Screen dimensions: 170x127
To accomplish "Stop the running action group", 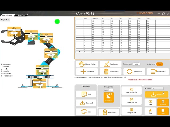I will [163, 111].
